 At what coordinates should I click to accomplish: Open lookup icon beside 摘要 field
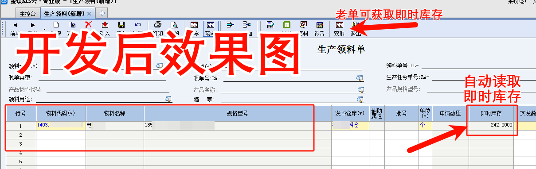click(360, 99)
